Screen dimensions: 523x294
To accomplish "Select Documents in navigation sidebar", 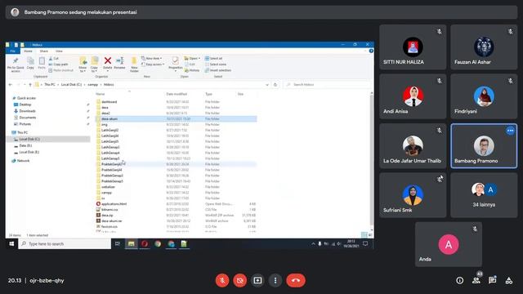I will pyautogui.click(x=27, y=118).
